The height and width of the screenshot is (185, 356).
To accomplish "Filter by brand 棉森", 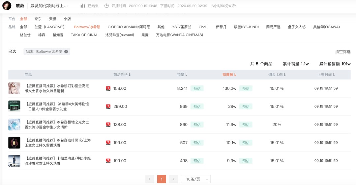I will click(x=42, y=35).
